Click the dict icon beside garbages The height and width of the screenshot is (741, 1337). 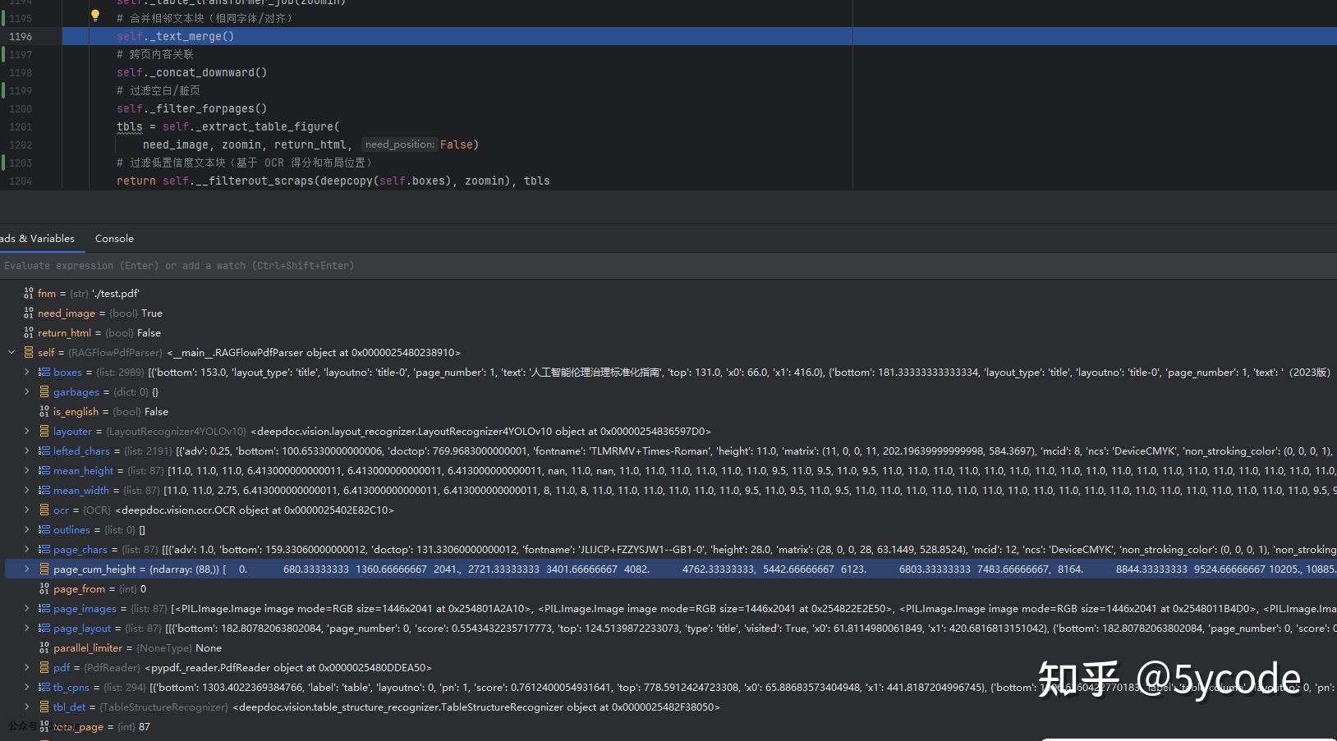pyautogui.click(x=44, y=392)
